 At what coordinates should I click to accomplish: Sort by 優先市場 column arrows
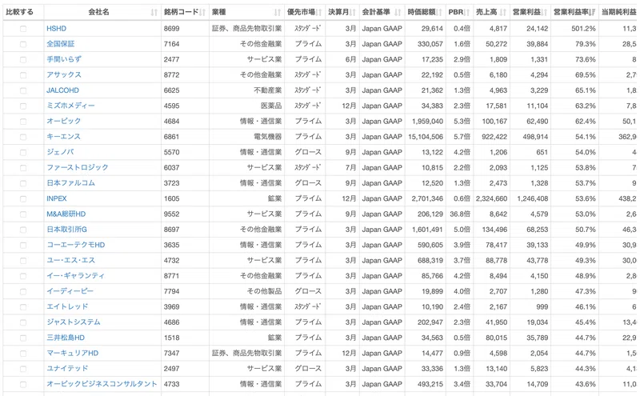tap(318, 12)
